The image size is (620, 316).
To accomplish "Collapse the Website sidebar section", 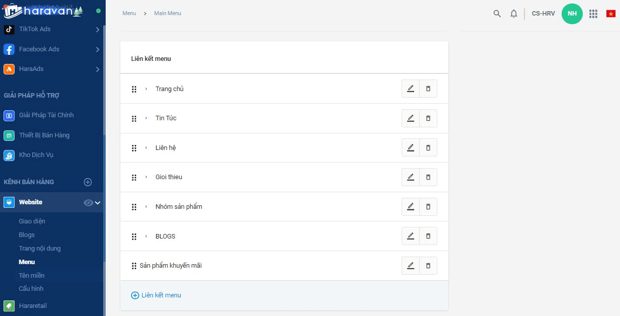I will (98, 202).
